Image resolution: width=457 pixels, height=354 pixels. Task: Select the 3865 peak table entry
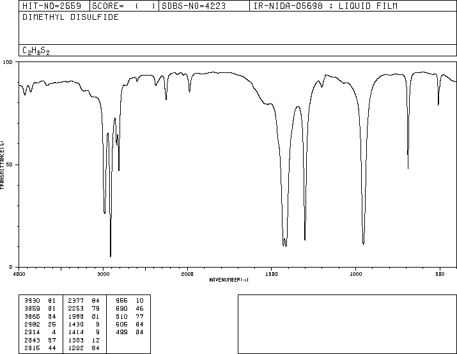click(32, 316)
